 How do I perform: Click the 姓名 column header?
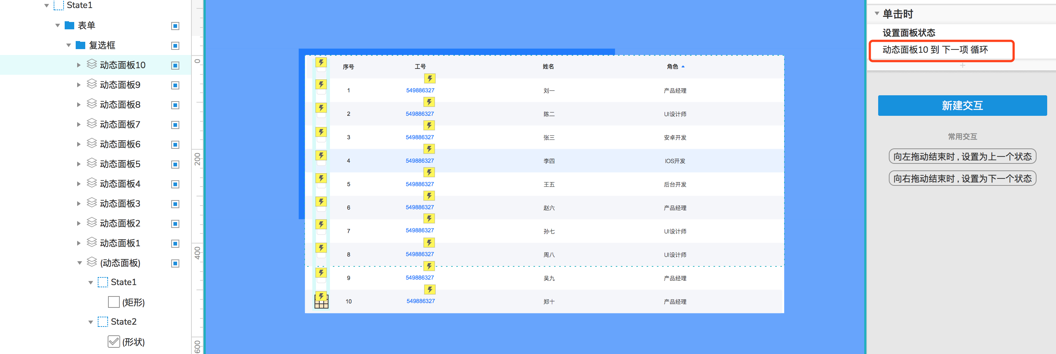pyautogui.click(x=549, y=66)
